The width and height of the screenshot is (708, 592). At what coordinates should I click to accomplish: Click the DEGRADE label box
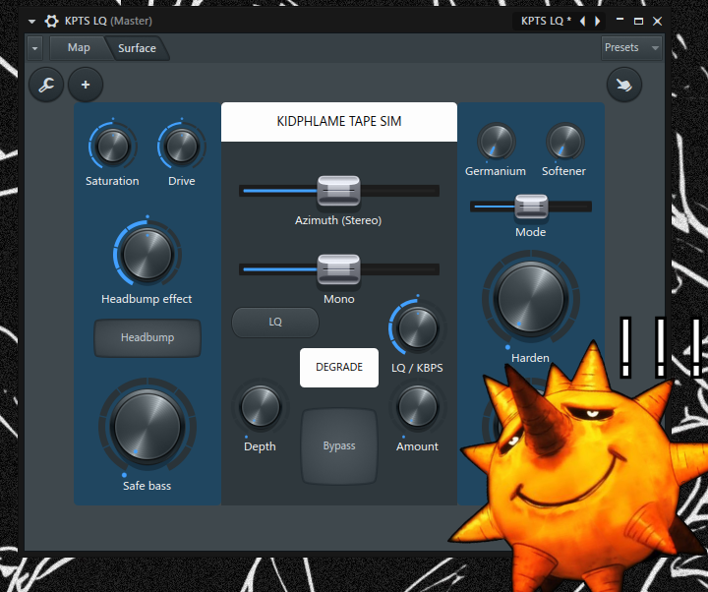[339, 367]
